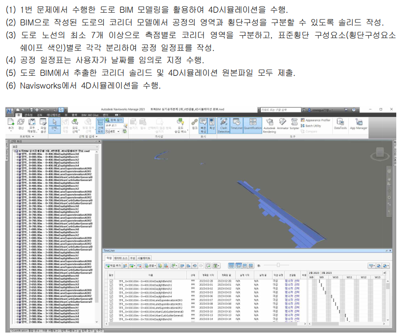The height and width of the screenshot is (335, 408).
Task: Close the TimeLiner panel
Action: pyautogui.click(x=390, y=251)
